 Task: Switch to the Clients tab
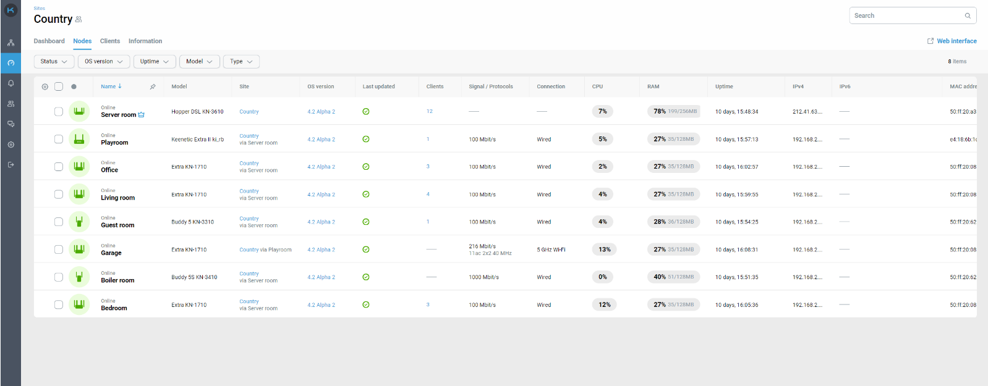tap(110, 41)
